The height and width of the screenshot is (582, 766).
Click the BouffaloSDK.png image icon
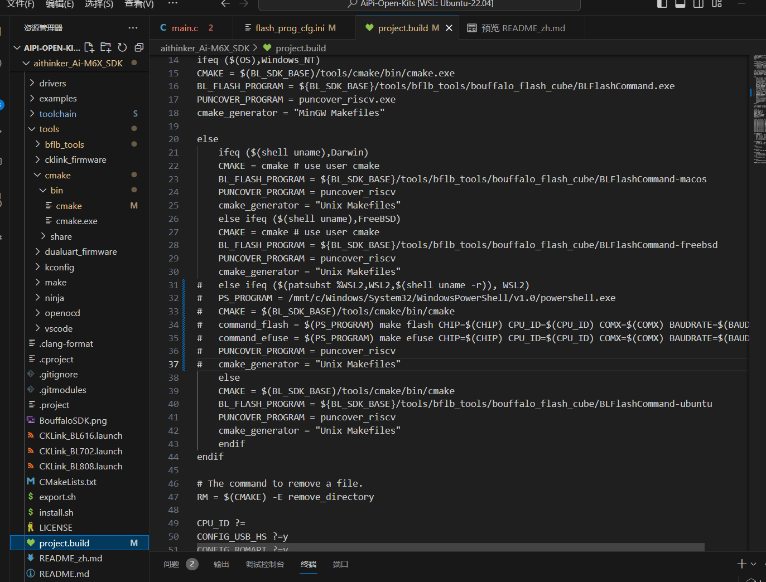tap(31, 420)
